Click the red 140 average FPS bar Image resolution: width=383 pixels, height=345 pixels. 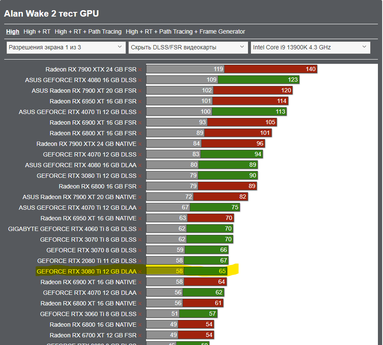tap(270, 69)
